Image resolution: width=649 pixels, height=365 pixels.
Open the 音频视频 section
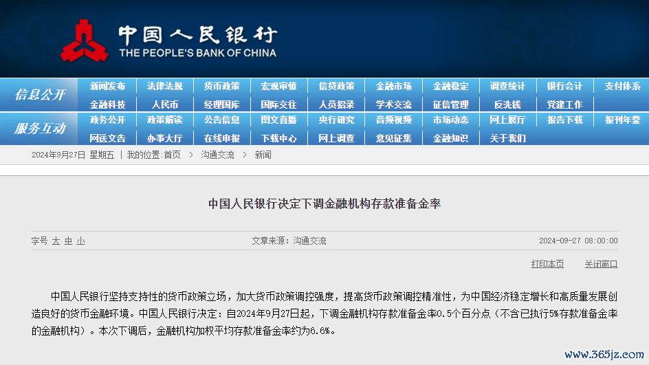point(393,120)
